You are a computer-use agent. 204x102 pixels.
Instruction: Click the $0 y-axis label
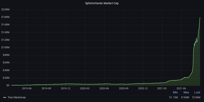tap(8, 86)
